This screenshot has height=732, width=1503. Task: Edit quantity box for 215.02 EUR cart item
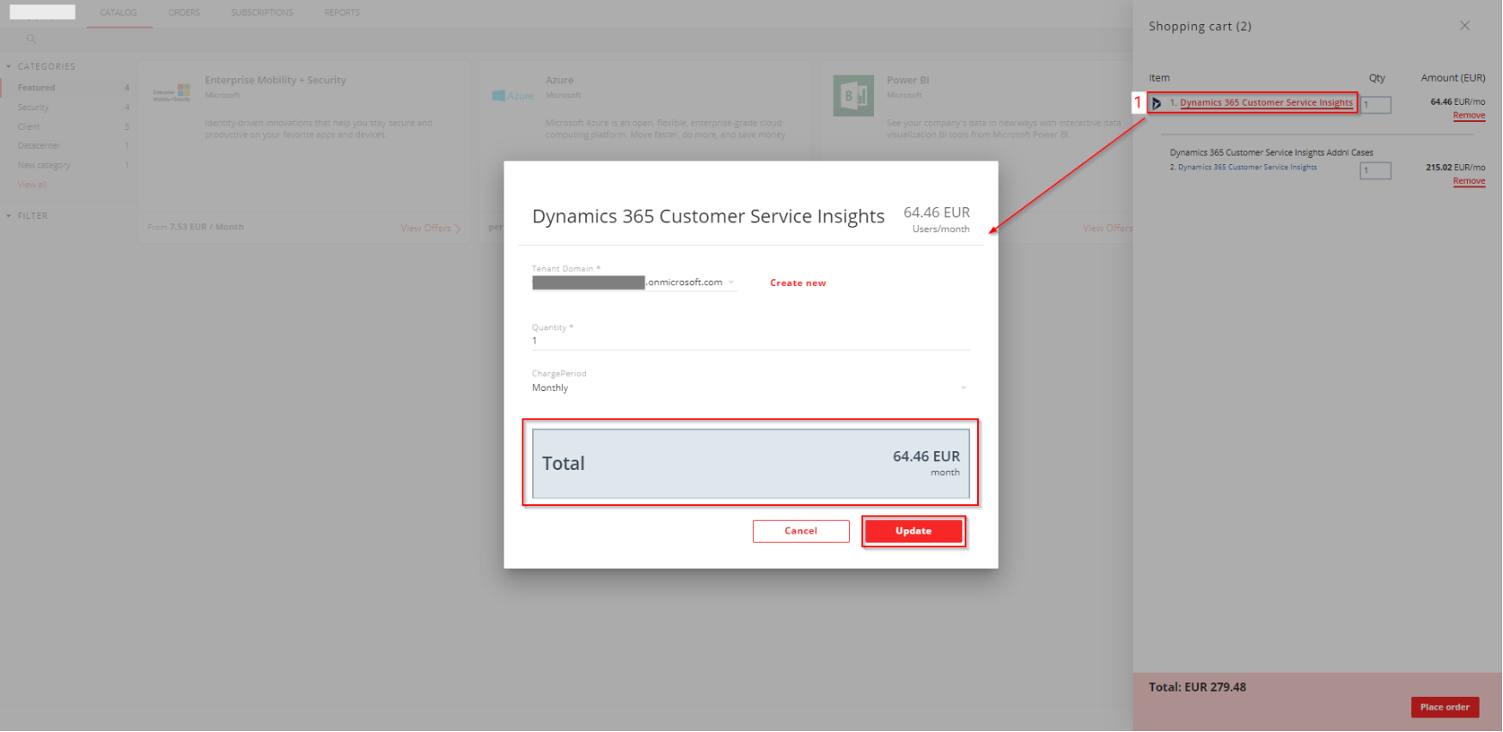tap(1375, 171)
